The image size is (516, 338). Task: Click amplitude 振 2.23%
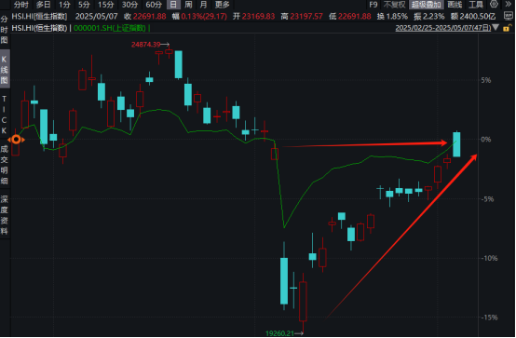(429, 16)
